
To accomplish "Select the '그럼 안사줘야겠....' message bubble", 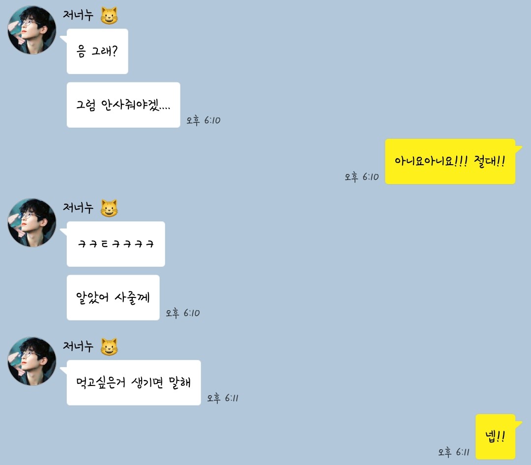I will 123,105.
